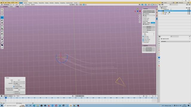Toggle Automatic join checkbox
The height and width of the screenshot is (107, 191).
pyautogui.click(x=143, y=41)
